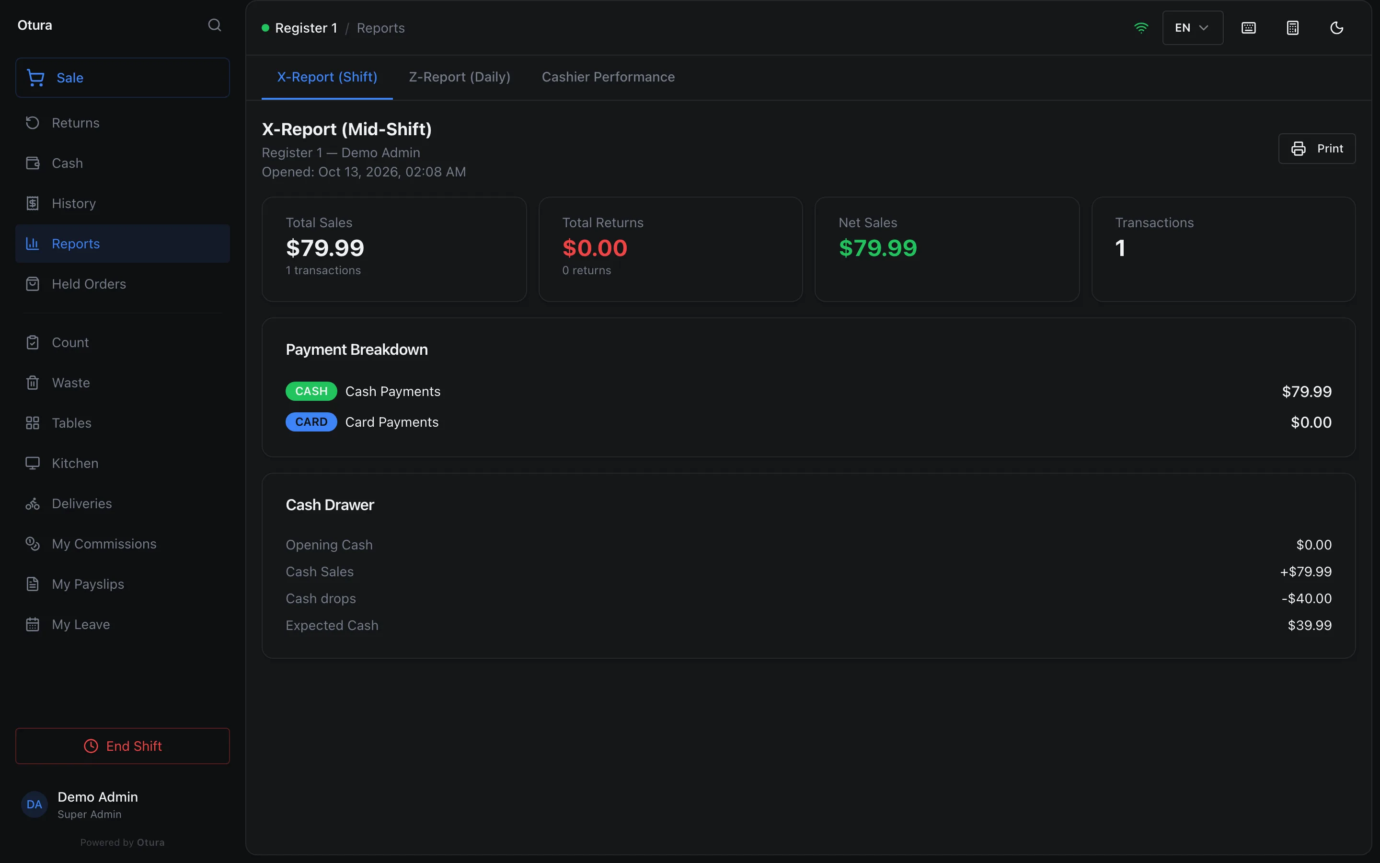This screenshot has width=1380, height=863.
Task: Click the Total Returns $0.00 card
Action: point(671,249)
